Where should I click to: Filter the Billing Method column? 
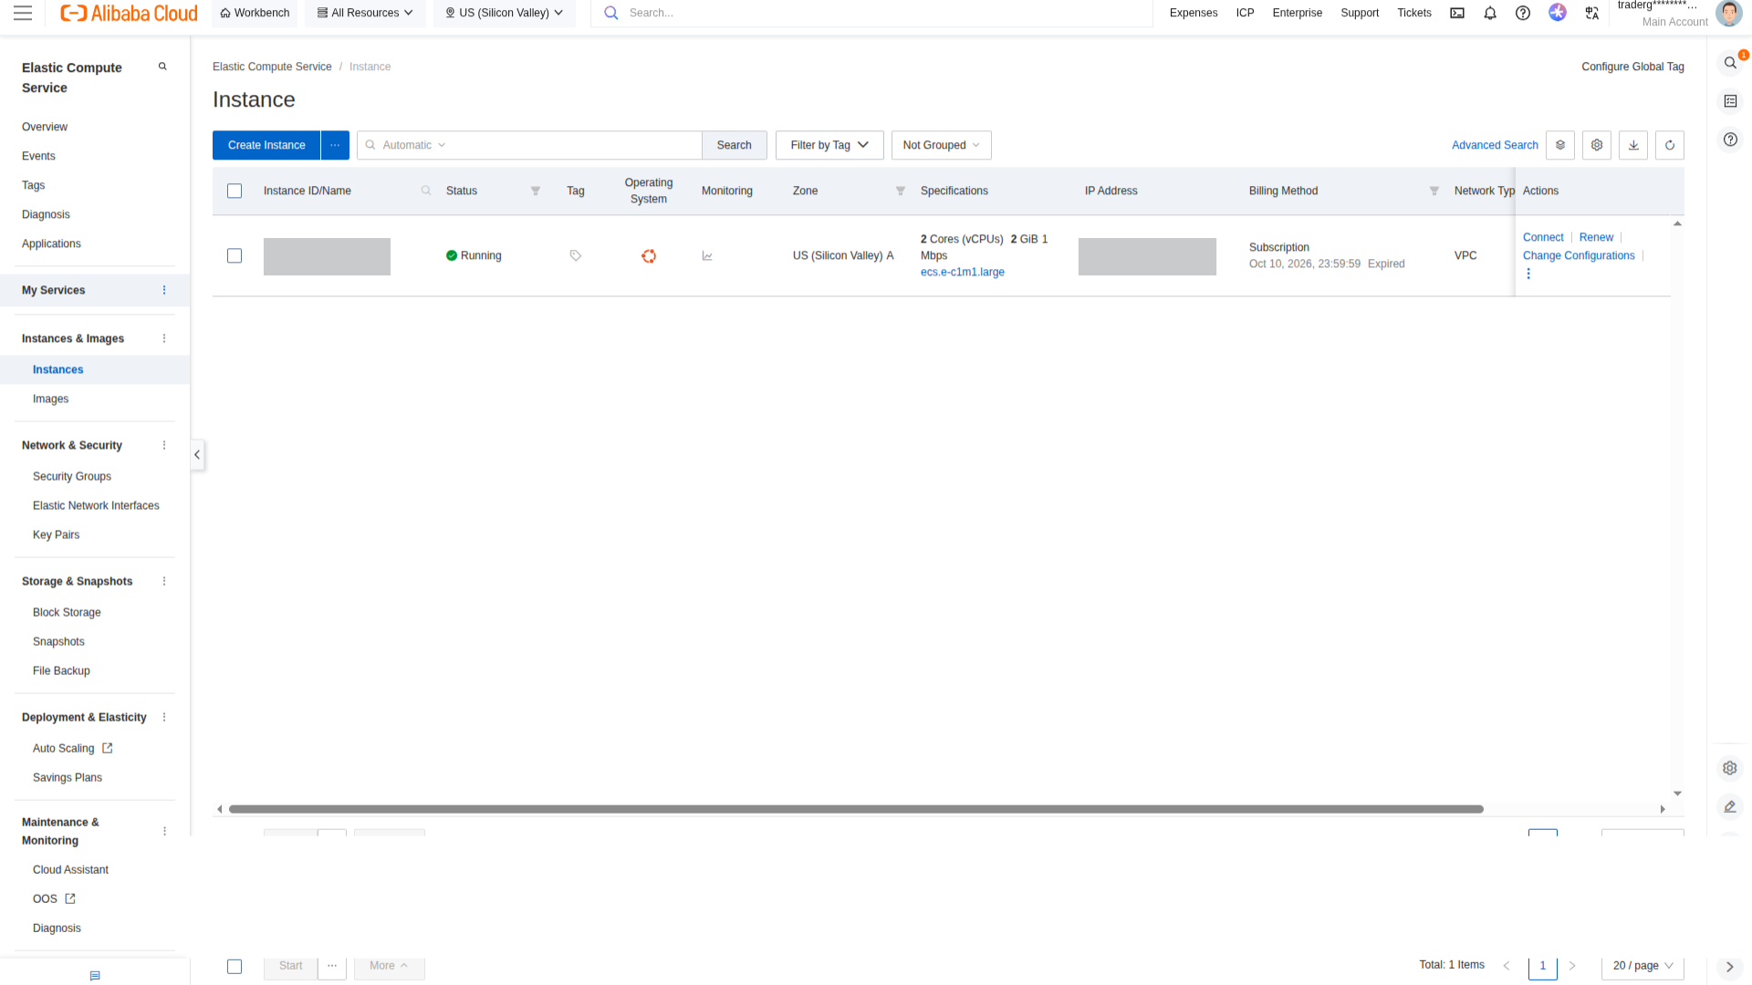tap(1434, 191)
